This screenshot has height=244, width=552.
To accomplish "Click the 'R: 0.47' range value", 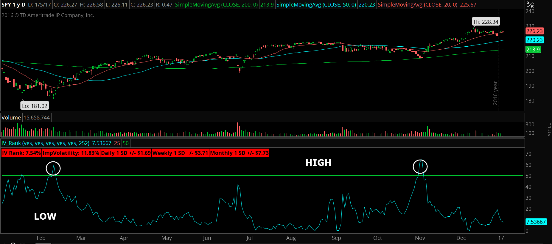I will point(164,5).
